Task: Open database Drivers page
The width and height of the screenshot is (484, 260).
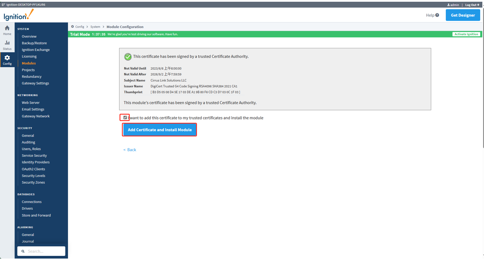Action: tap(27, 208)
